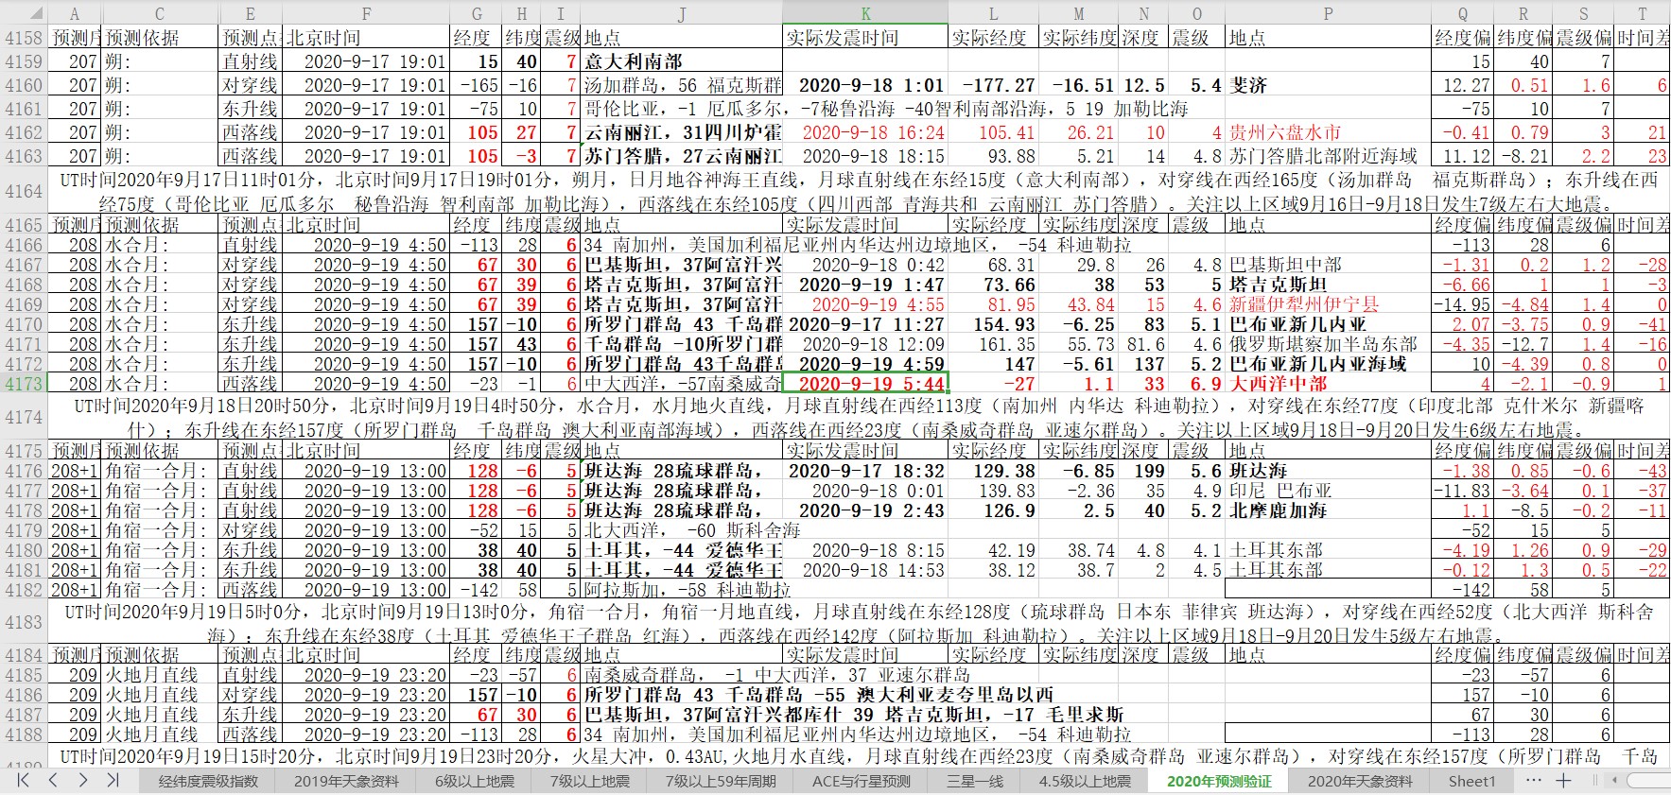Select column T header

pos(1643,13)
